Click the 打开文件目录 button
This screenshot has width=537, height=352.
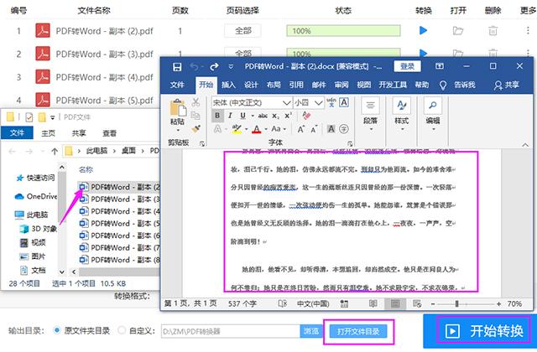(358, 331)
